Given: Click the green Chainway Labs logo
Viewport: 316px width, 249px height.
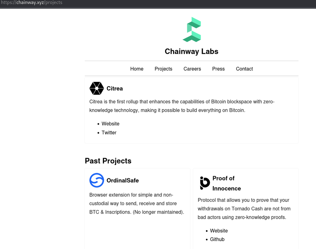Looking at the screenshot, I should pos(192,30).
